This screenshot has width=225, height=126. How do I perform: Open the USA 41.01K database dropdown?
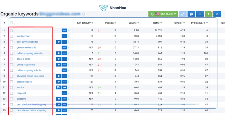163,14
